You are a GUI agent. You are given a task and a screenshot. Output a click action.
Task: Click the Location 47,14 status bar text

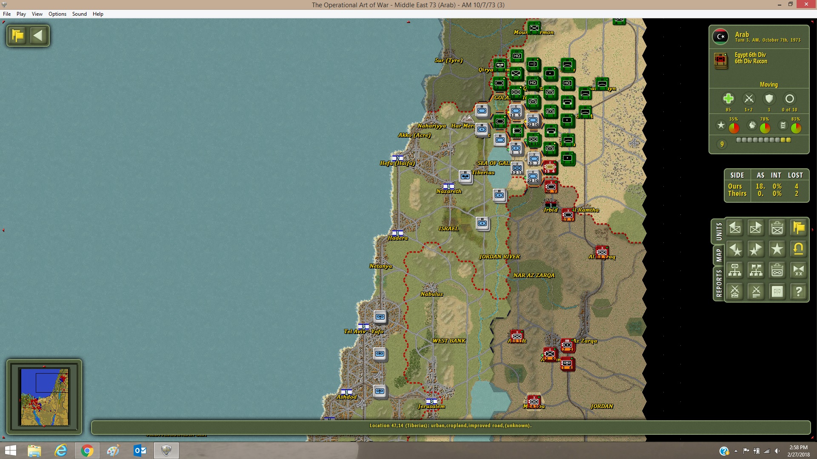pyautogui.click(x=451, y=425)
